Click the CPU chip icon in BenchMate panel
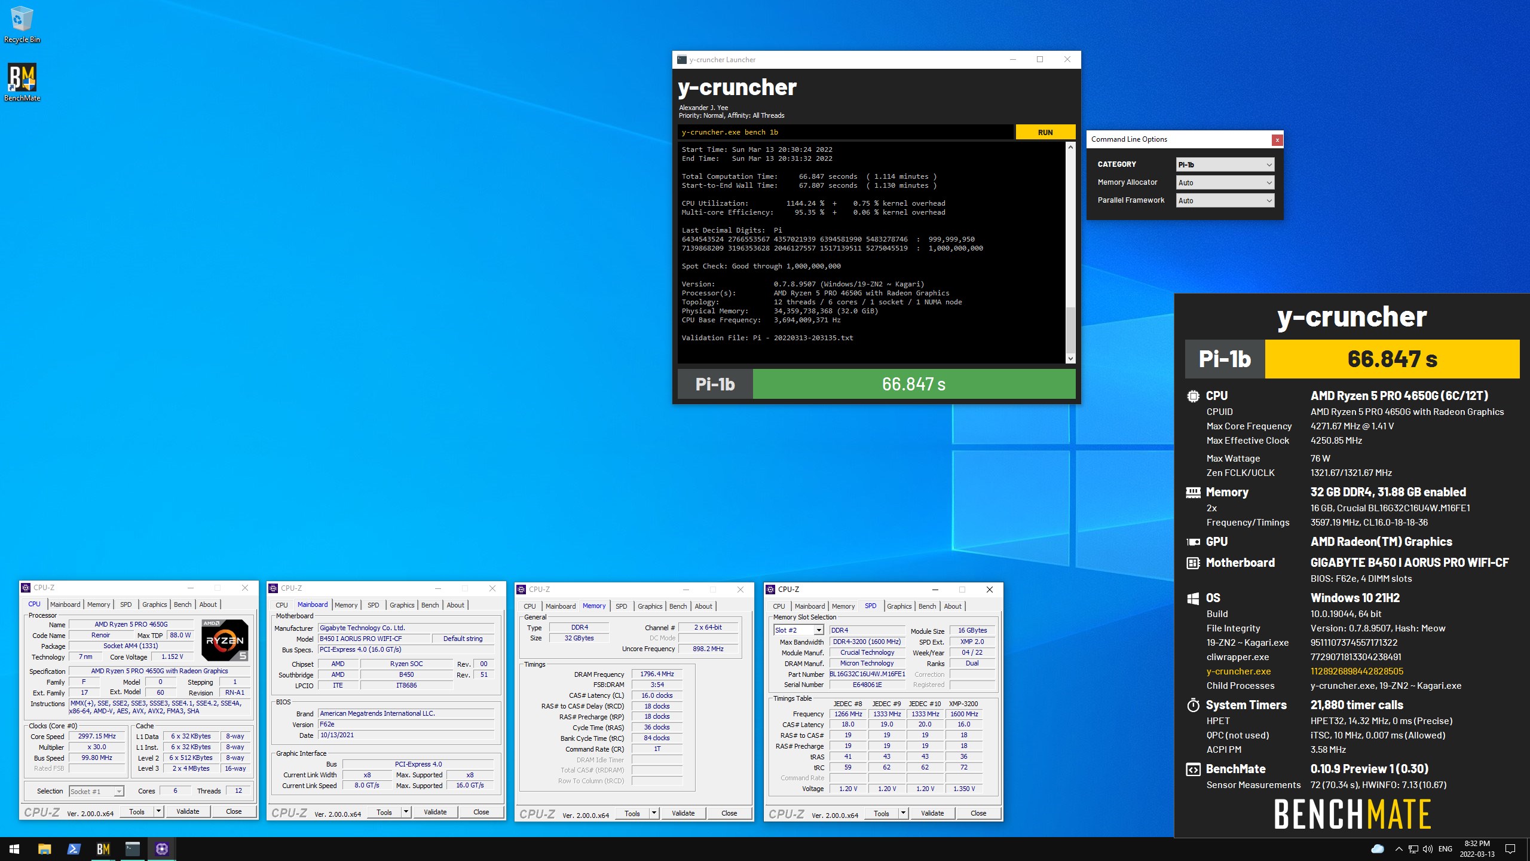The height and width of the screenshot is (861, 1530). click(x=1193, y=396)
